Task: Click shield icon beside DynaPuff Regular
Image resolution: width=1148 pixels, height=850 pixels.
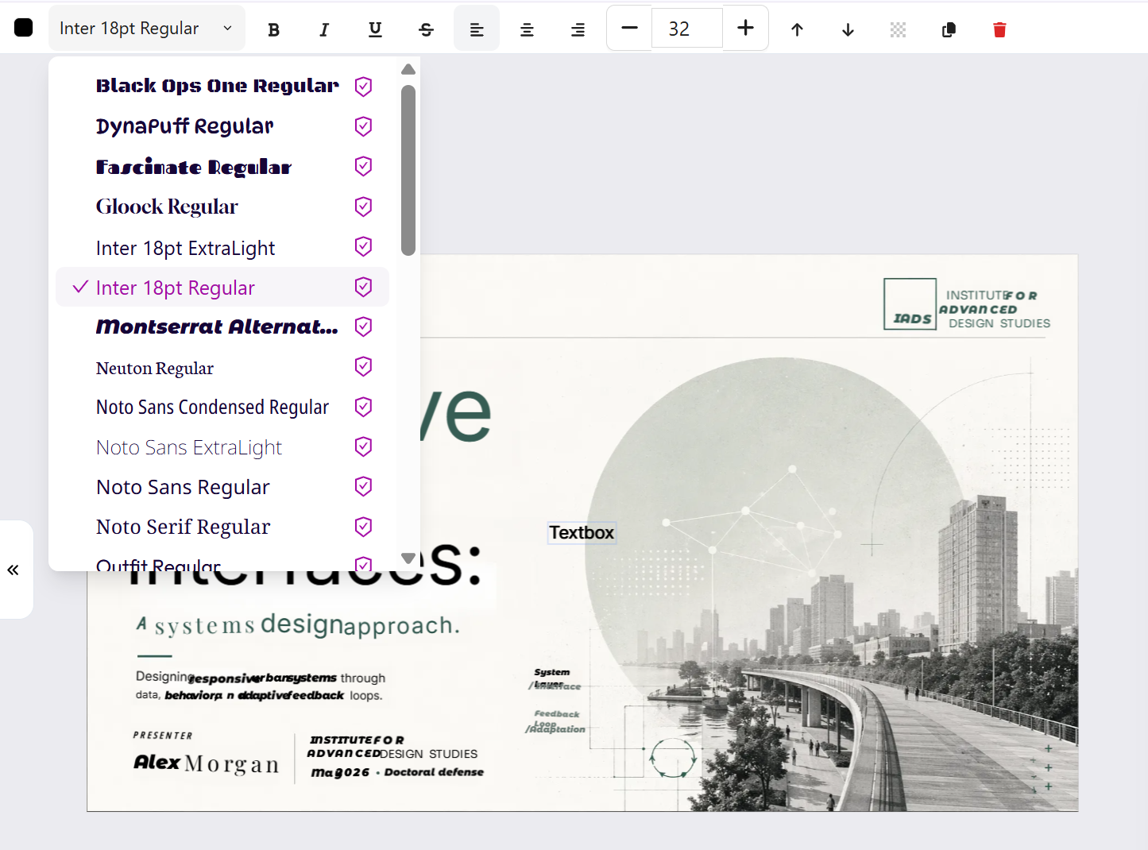Action: [363, 126]
